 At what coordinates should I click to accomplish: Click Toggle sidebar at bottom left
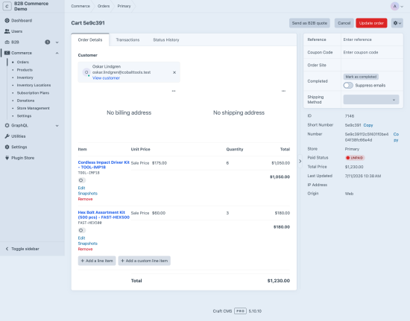[22, 249]
